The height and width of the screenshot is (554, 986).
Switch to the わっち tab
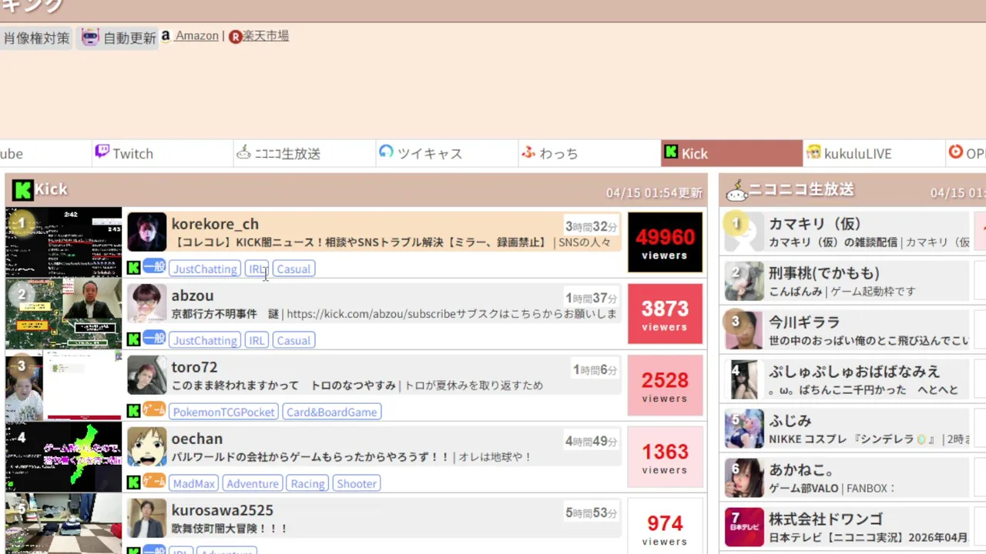point(589,153)
